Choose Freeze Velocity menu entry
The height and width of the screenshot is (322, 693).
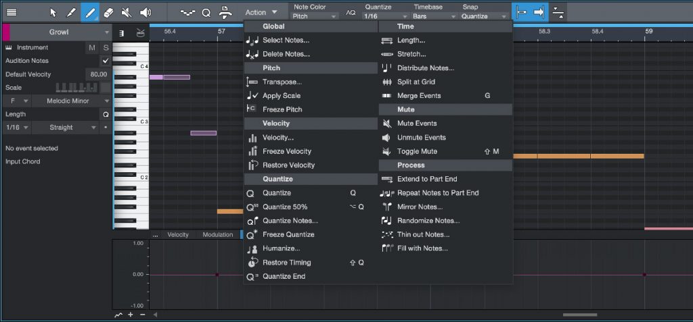pos(311,151)
